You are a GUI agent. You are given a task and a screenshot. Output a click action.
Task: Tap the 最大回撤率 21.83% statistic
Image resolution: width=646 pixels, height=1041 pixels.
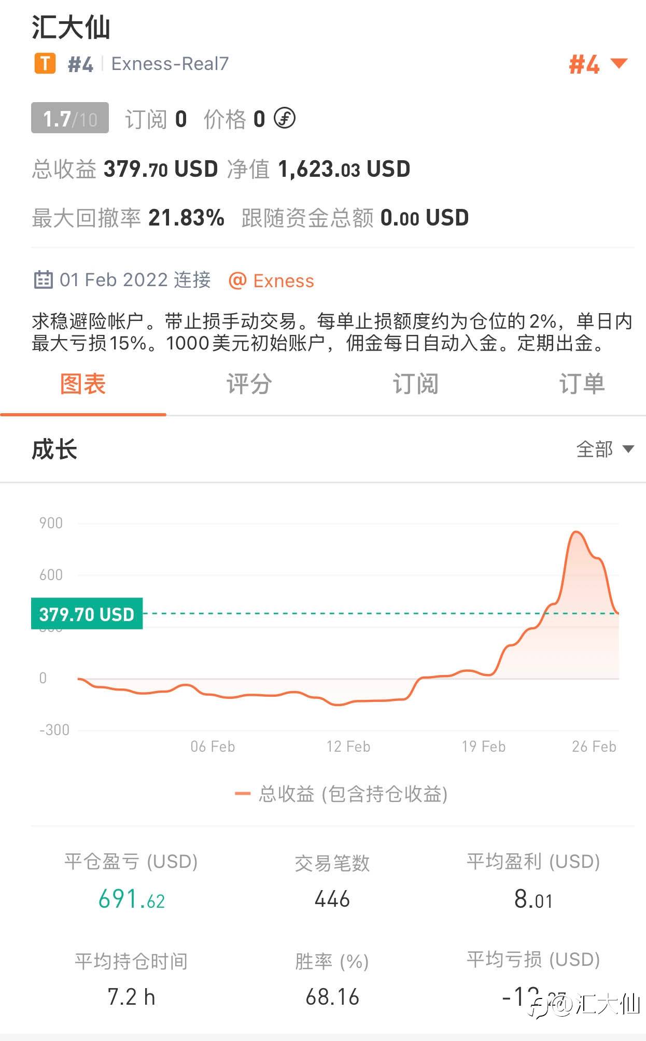128,218
